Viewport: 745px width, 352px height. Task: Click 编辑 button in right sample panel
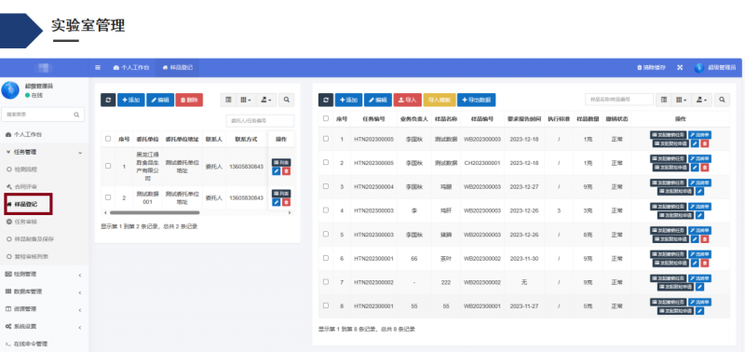[x=378, y=100]
